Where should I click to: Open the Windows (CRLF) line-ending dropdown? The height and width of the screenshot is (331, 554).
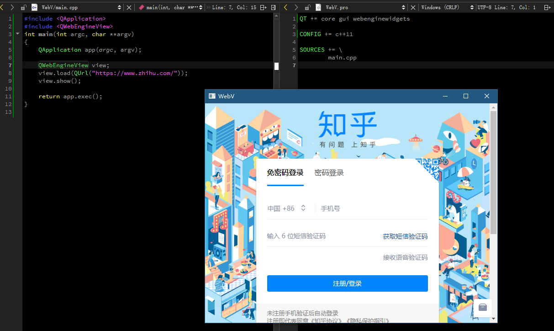(x=440, y=7)
